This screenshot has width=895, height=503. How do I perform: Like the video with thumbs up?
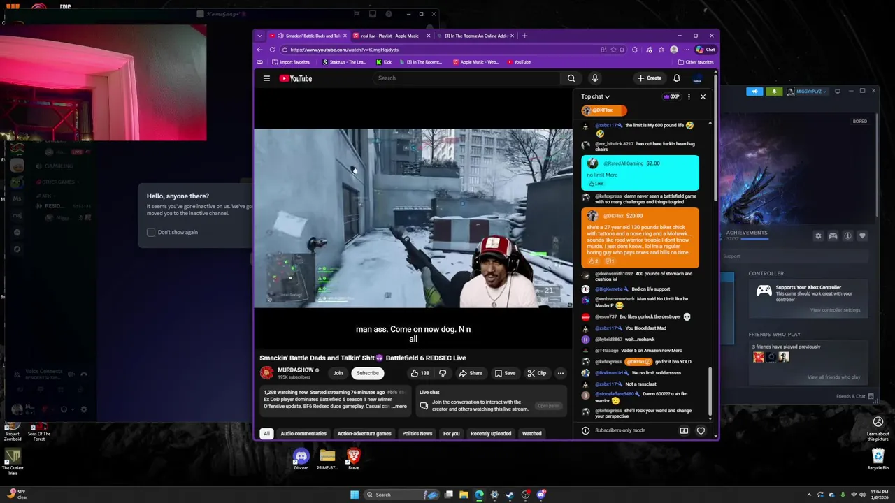pos(420,373)
